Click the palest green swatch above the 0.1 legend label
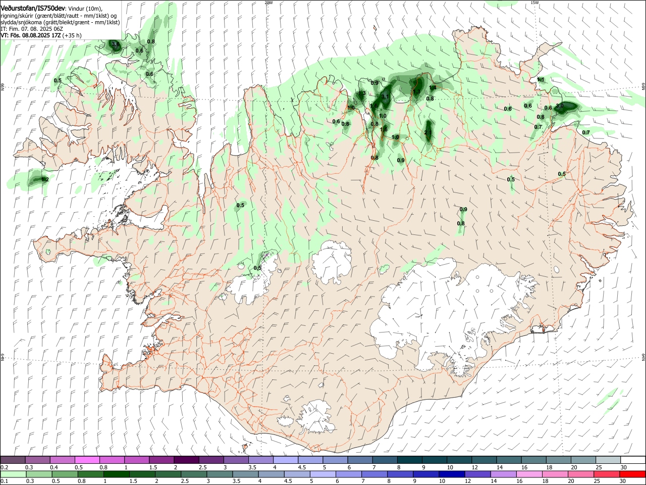 [x=13, y=474]
